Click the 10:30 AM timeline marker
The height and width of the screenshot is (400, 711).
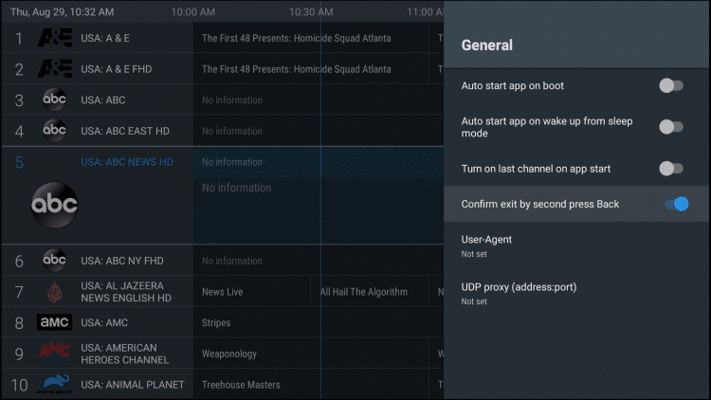(311, 12)
